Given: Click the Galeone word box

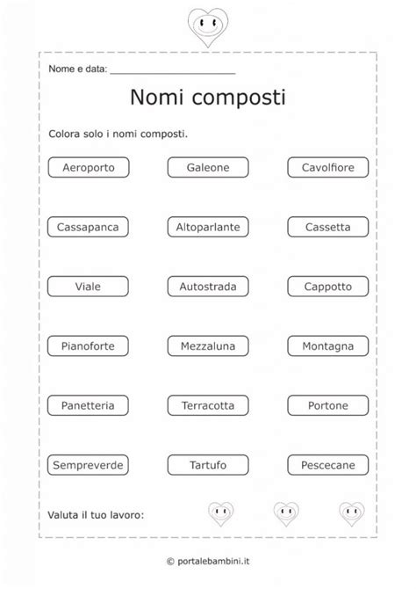Looking at the screenshot, I should (x=208, y=167).
